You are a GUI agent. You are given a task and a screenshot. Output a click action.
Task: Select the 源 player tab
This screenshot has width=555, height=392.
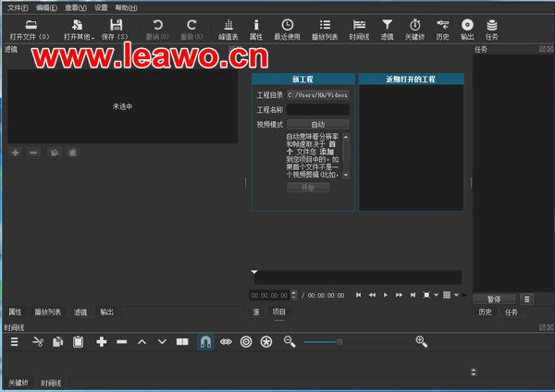[x=256, y=312]
